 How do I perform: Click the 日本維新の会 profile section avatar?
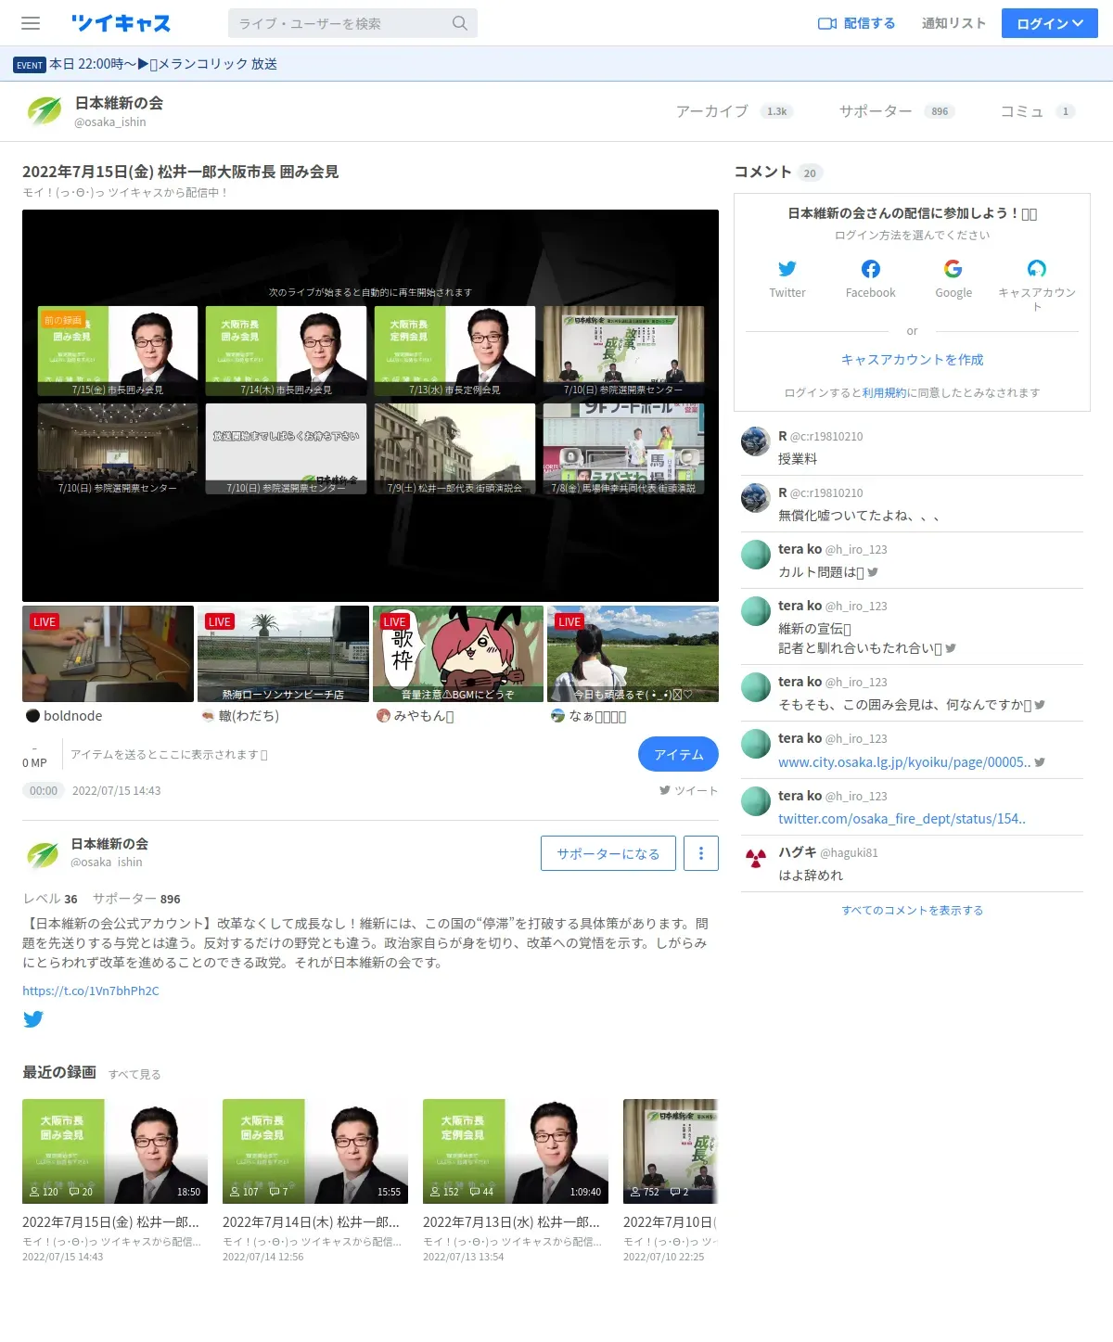pyautogui.click(x=43, y=853)
